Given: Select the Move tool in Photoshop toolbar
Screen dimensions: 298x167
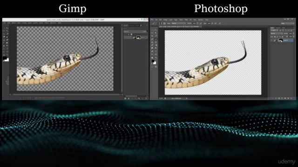Looking at the screenshot, I should [x=156, y=30].
